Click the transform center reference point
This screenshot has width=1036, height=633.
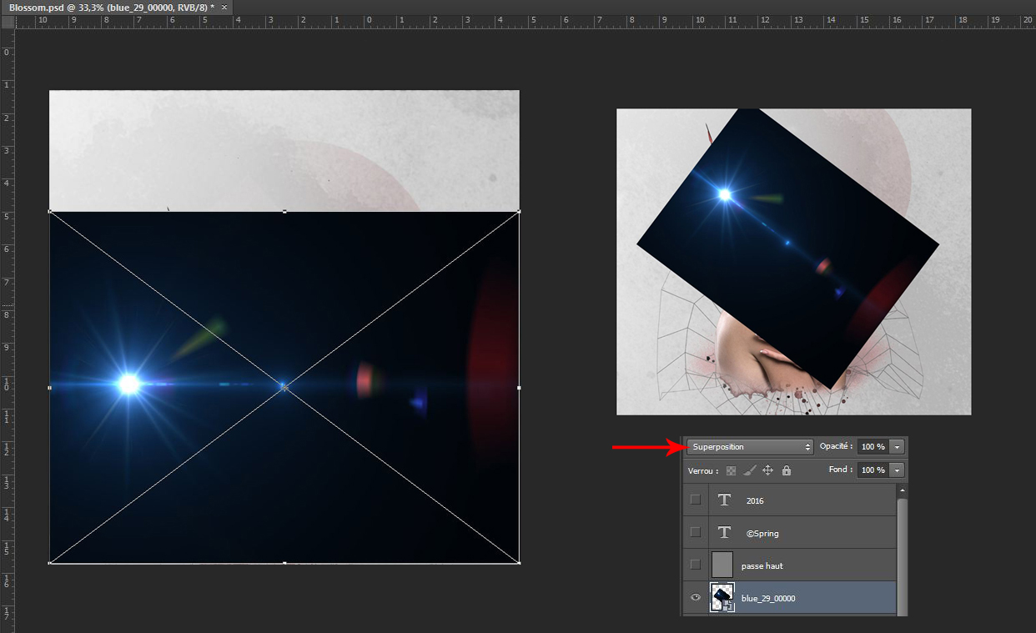284,387
